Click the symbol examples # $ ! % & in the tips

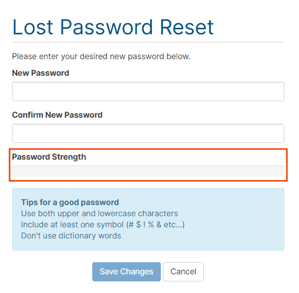click(x=145, y=225)
